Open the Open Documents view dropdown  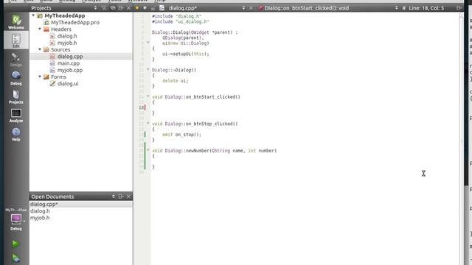(113, 197)
